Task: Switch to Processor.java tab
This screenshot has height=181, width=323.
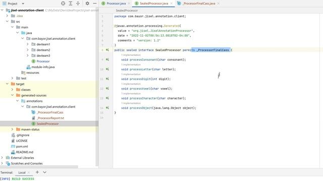Action: click(116, 4)
